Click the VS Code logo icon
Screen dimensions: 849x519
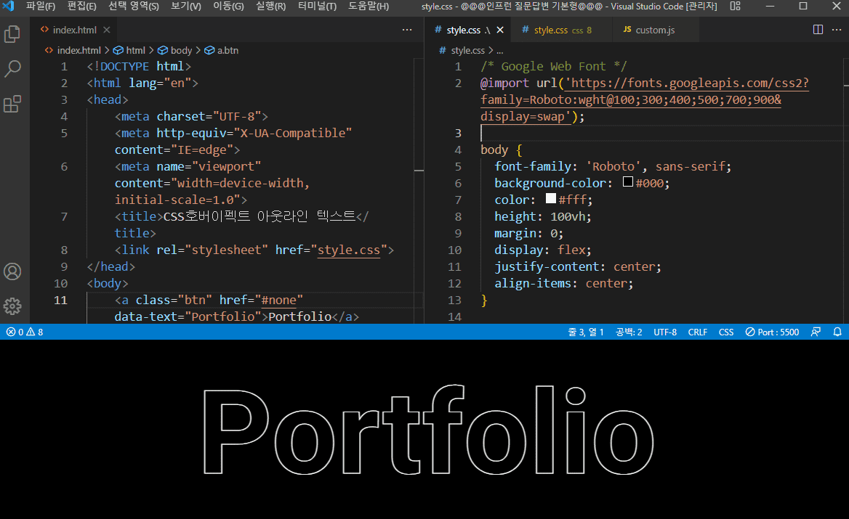pos(8,6)
